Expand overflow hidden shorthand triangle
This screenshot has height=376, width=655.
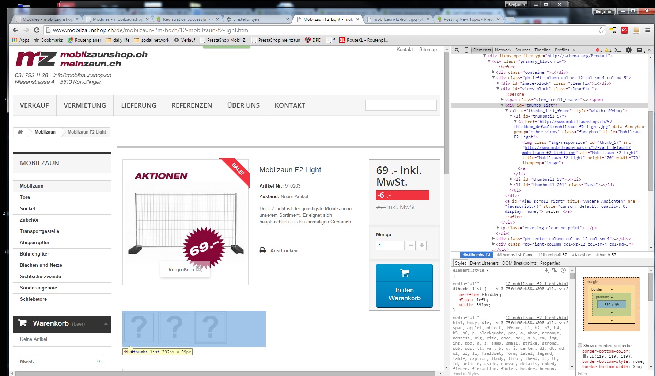pos(483,295)
